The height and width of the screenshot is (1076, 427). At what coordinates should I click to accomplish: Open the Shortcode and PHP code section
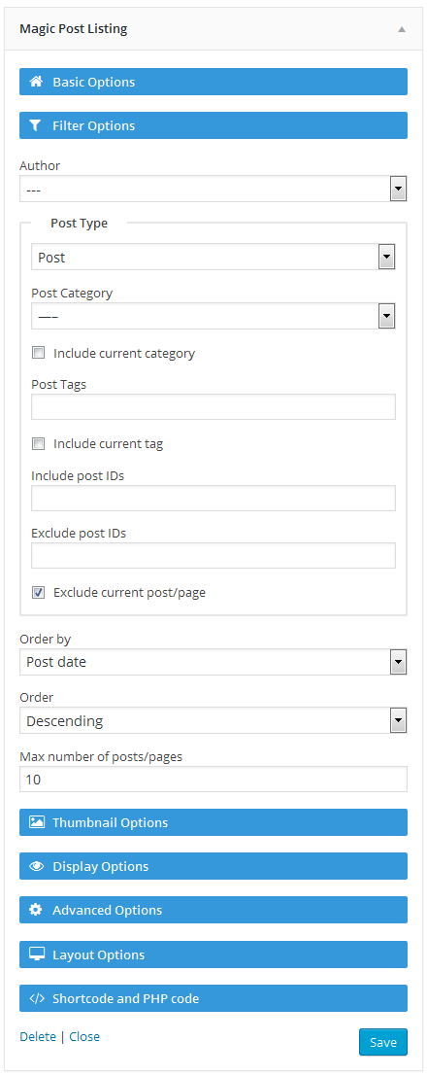tap(213, 998)
